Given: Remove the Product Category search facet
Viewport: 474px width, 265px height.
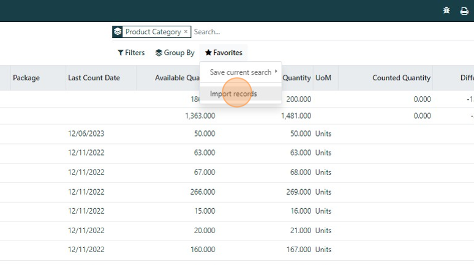Looking at the screenshot, I should (x=186, y=32).
